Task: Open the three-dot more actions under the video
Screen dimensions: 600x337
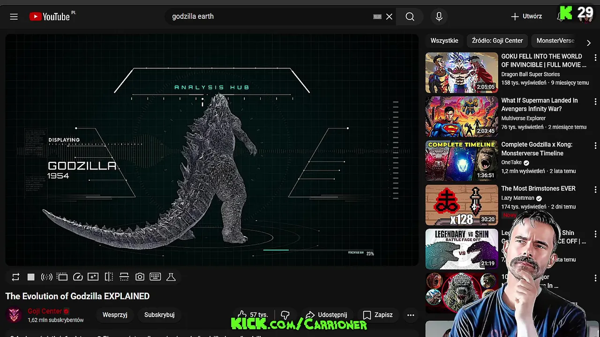Action: [x=411, y=315]
